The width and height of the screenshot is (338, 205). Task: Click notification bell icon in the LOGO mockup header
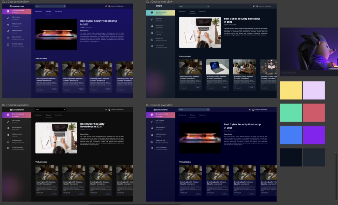(254, 6)
